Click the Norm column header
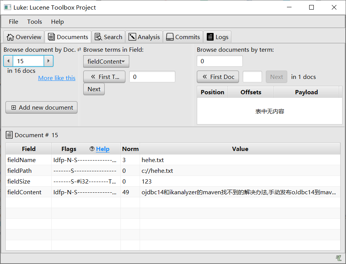 tap(130, 149)
